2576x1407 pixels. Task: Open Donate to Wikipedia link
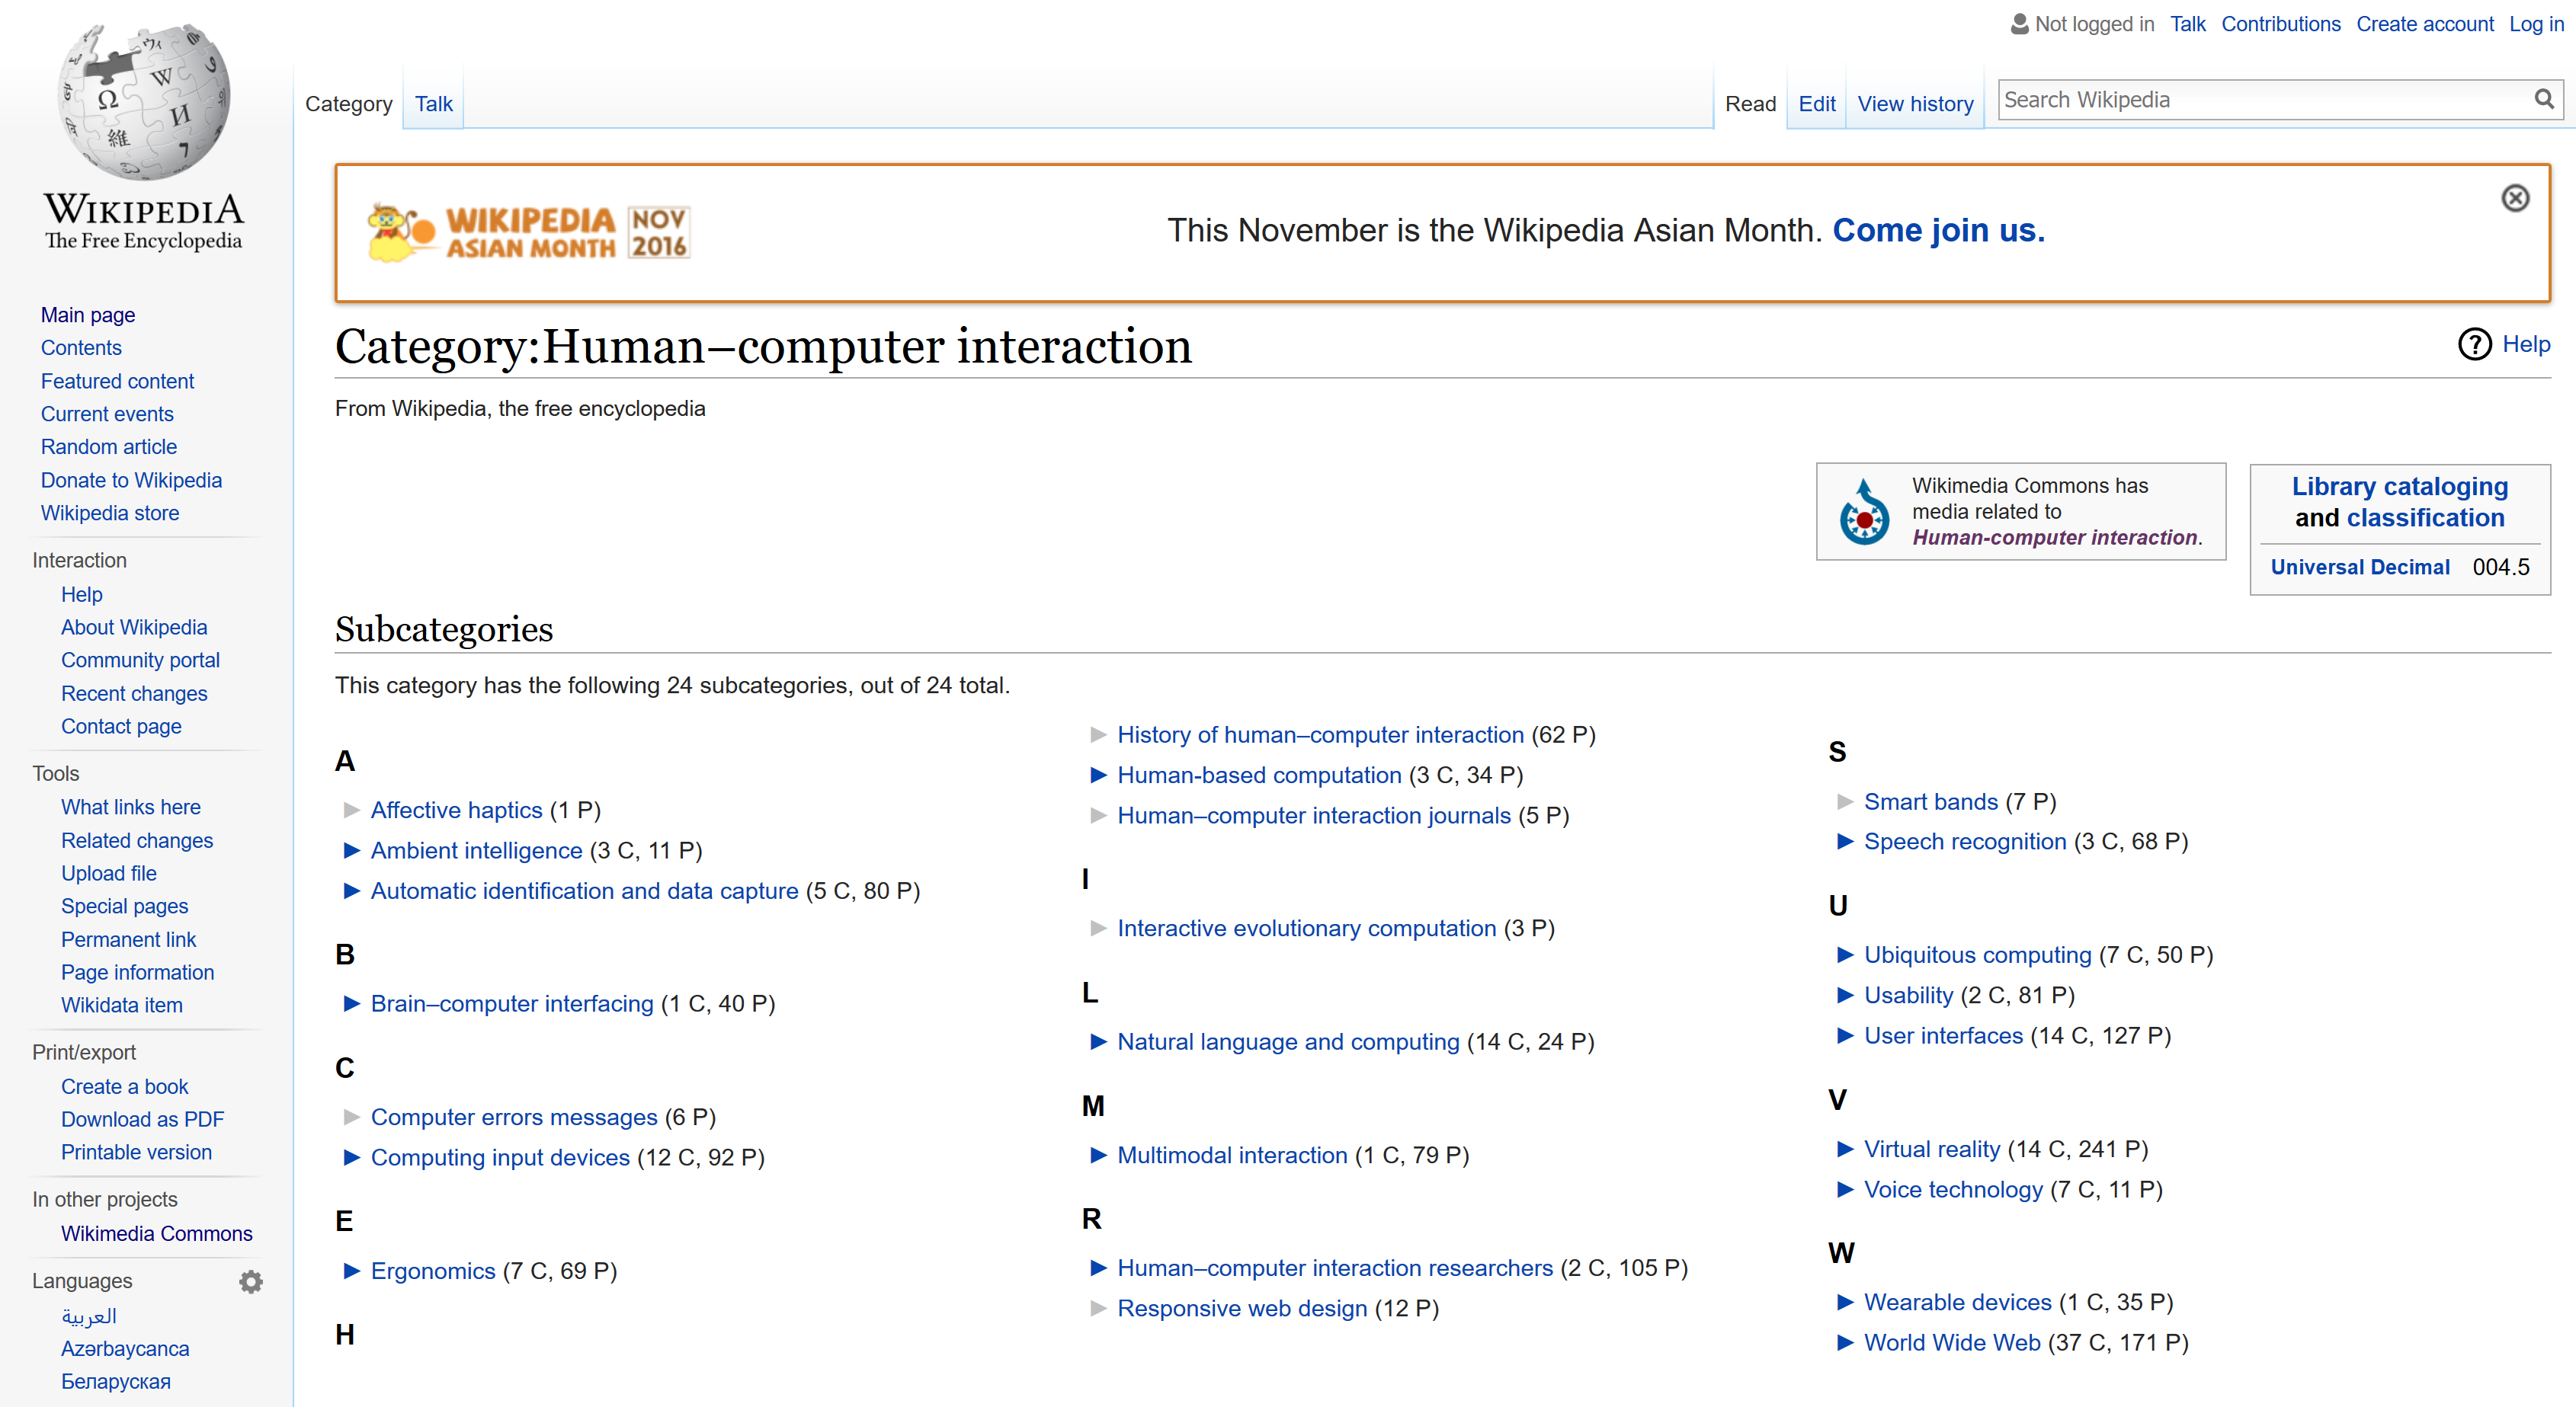[131, 480]
